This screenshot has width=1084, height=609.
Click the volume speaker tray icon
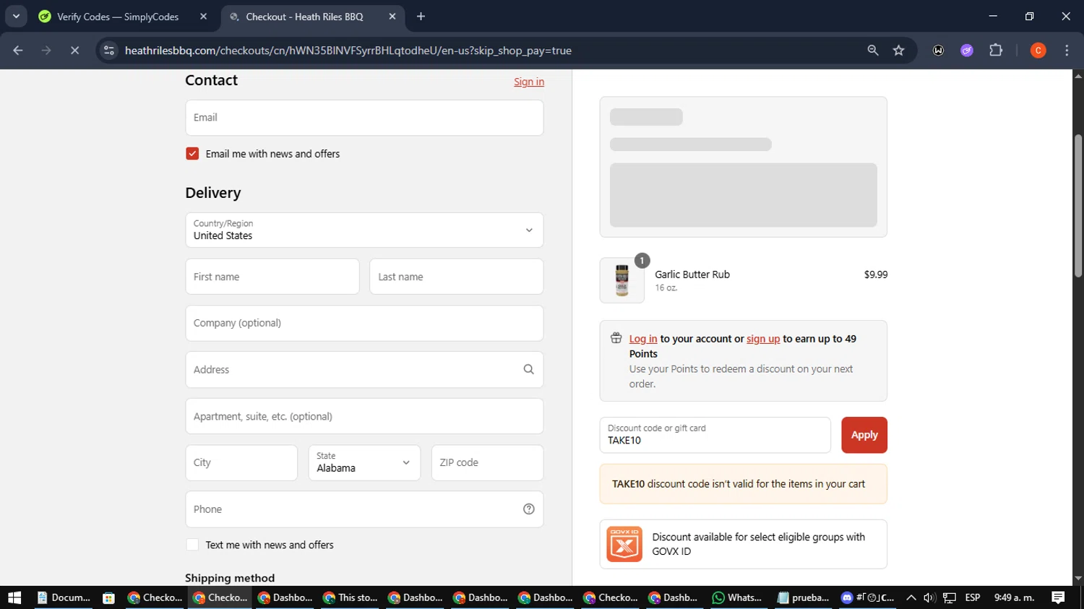(x=930, y=597)
